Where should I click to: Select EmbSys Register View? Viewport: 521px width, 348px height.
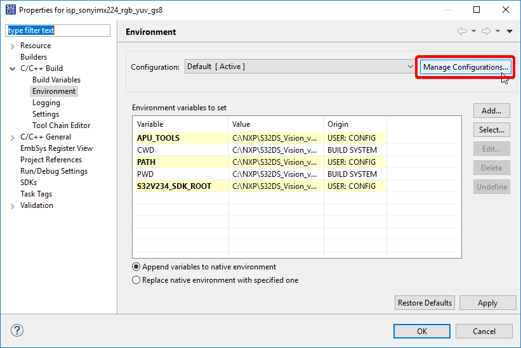(56, 148)
